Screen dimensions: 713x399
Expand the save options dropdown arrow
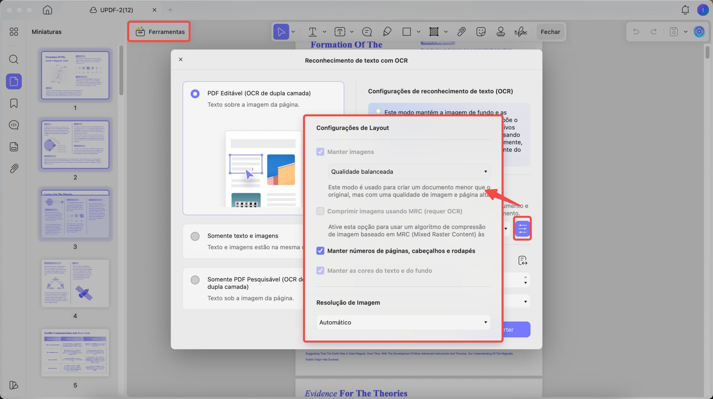tap(686, 31)
